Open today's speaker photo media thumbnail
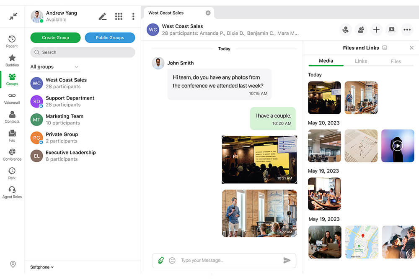The height and width of the screenshot is (279, 419). point(361,97)
